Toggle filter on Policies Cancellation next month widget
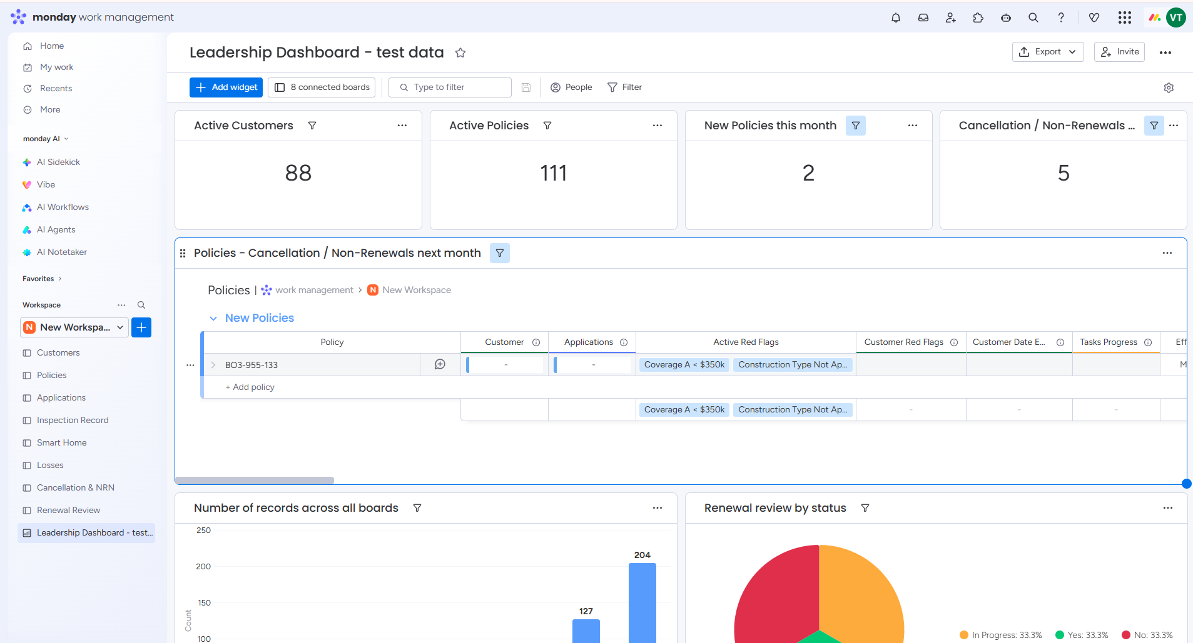The width and height of the screenshot is (1193, 643). (500, 253)
